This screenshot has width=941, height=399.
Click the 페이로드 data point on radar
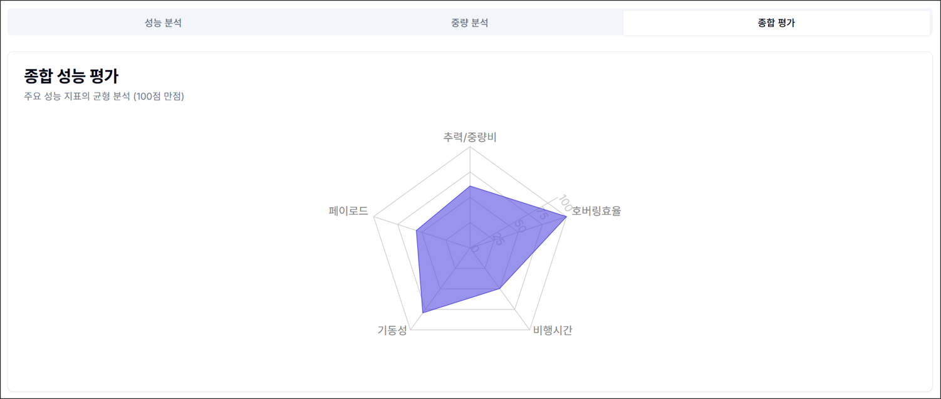point(417,231)
